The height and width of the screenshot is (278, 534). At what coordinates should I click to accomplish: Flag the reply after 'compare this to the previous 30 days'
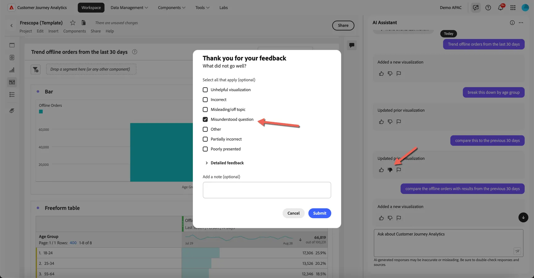(399, 170)
